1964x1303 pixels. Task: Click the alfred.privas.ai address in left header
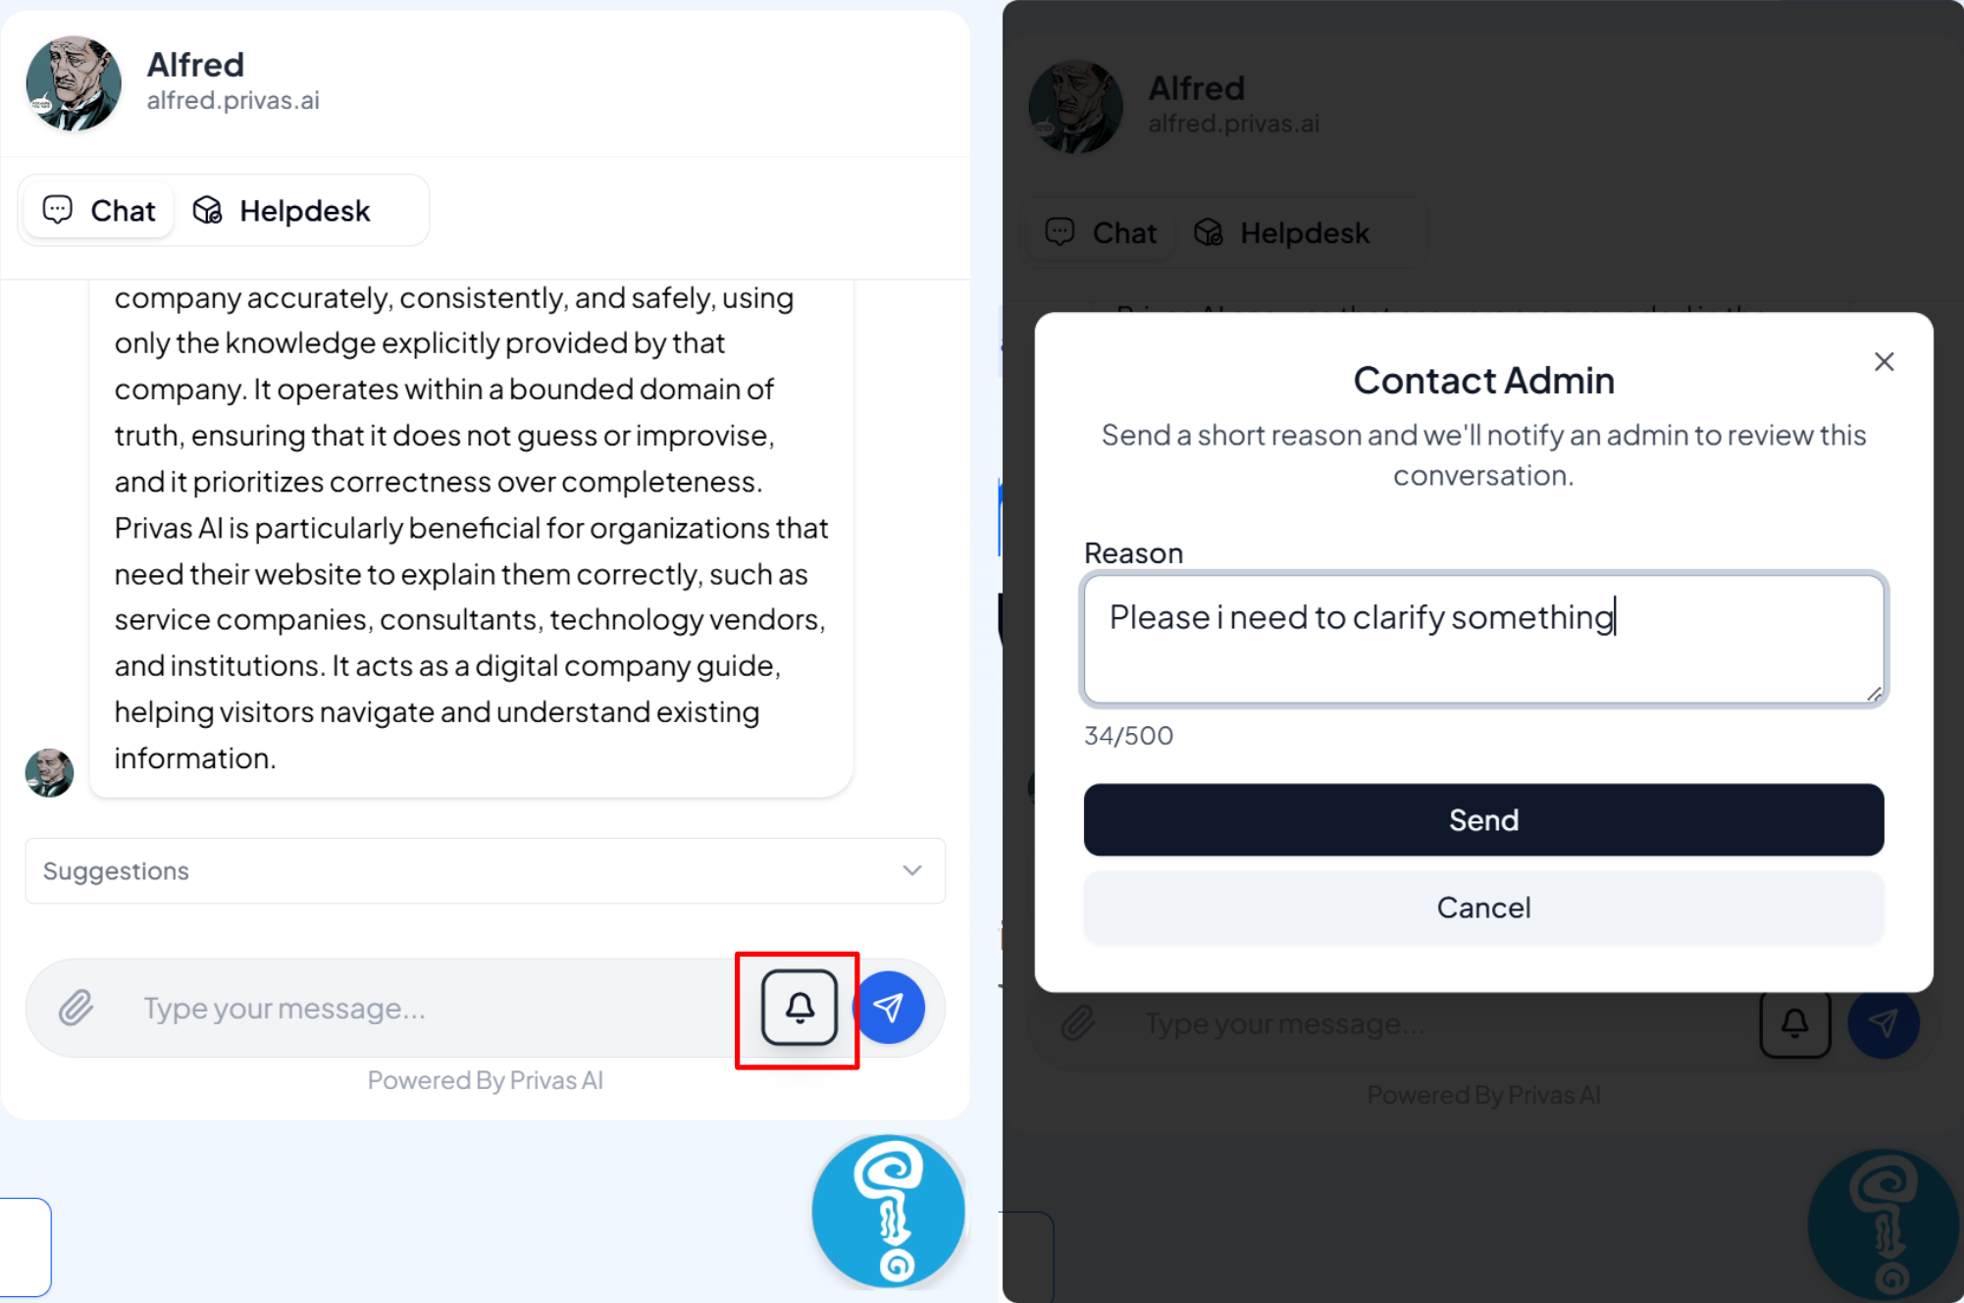click(x=233, y=100)
